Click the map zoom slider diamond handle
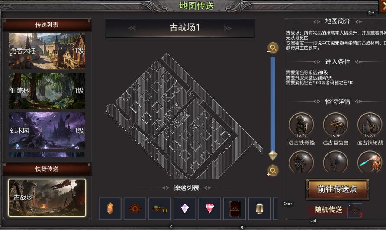The width and height of the screenshot is (386, 230). point(273,156)
